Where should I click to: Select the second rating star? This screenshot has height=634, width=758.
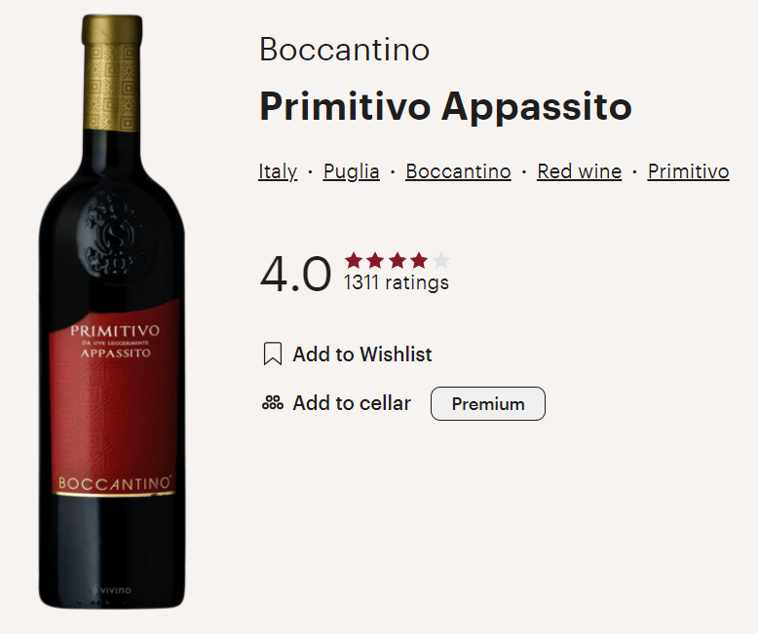(x=375, y=261)
